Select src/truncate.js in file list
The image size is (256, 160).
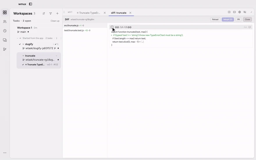85,26
